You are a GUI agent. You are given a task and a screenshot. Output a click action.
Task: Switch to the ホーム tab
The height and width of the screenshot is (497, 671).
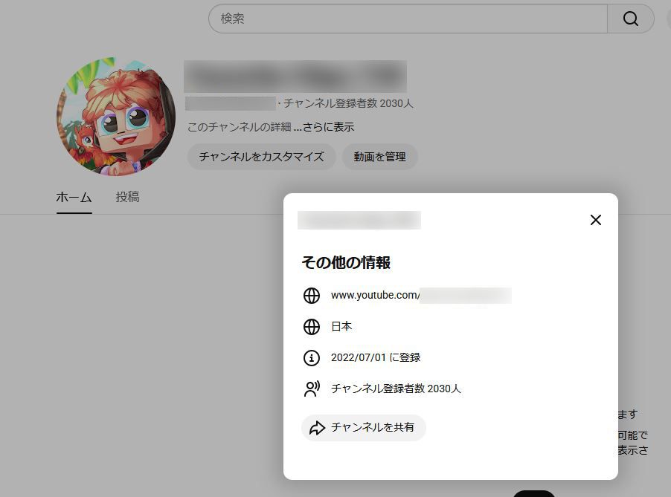point(74,198)
